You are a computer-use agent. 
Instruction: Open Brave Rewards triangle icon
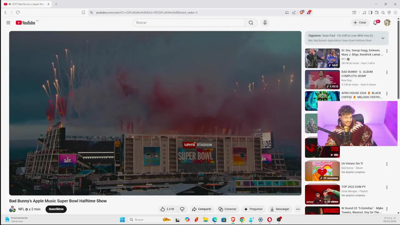[309, 12]
